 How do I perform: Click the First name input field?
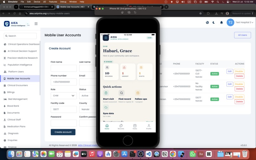(64, 68)
